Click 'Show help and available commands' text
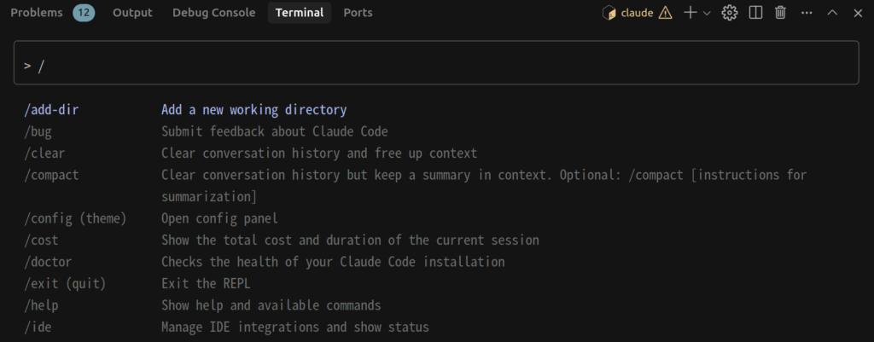This screenshot has height=342, width=874. click(271, 305)
